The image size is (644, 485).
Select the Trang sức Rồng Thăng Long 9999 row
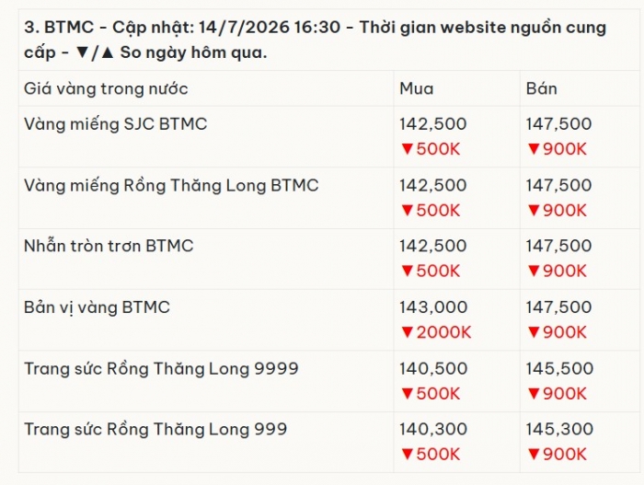329,381
